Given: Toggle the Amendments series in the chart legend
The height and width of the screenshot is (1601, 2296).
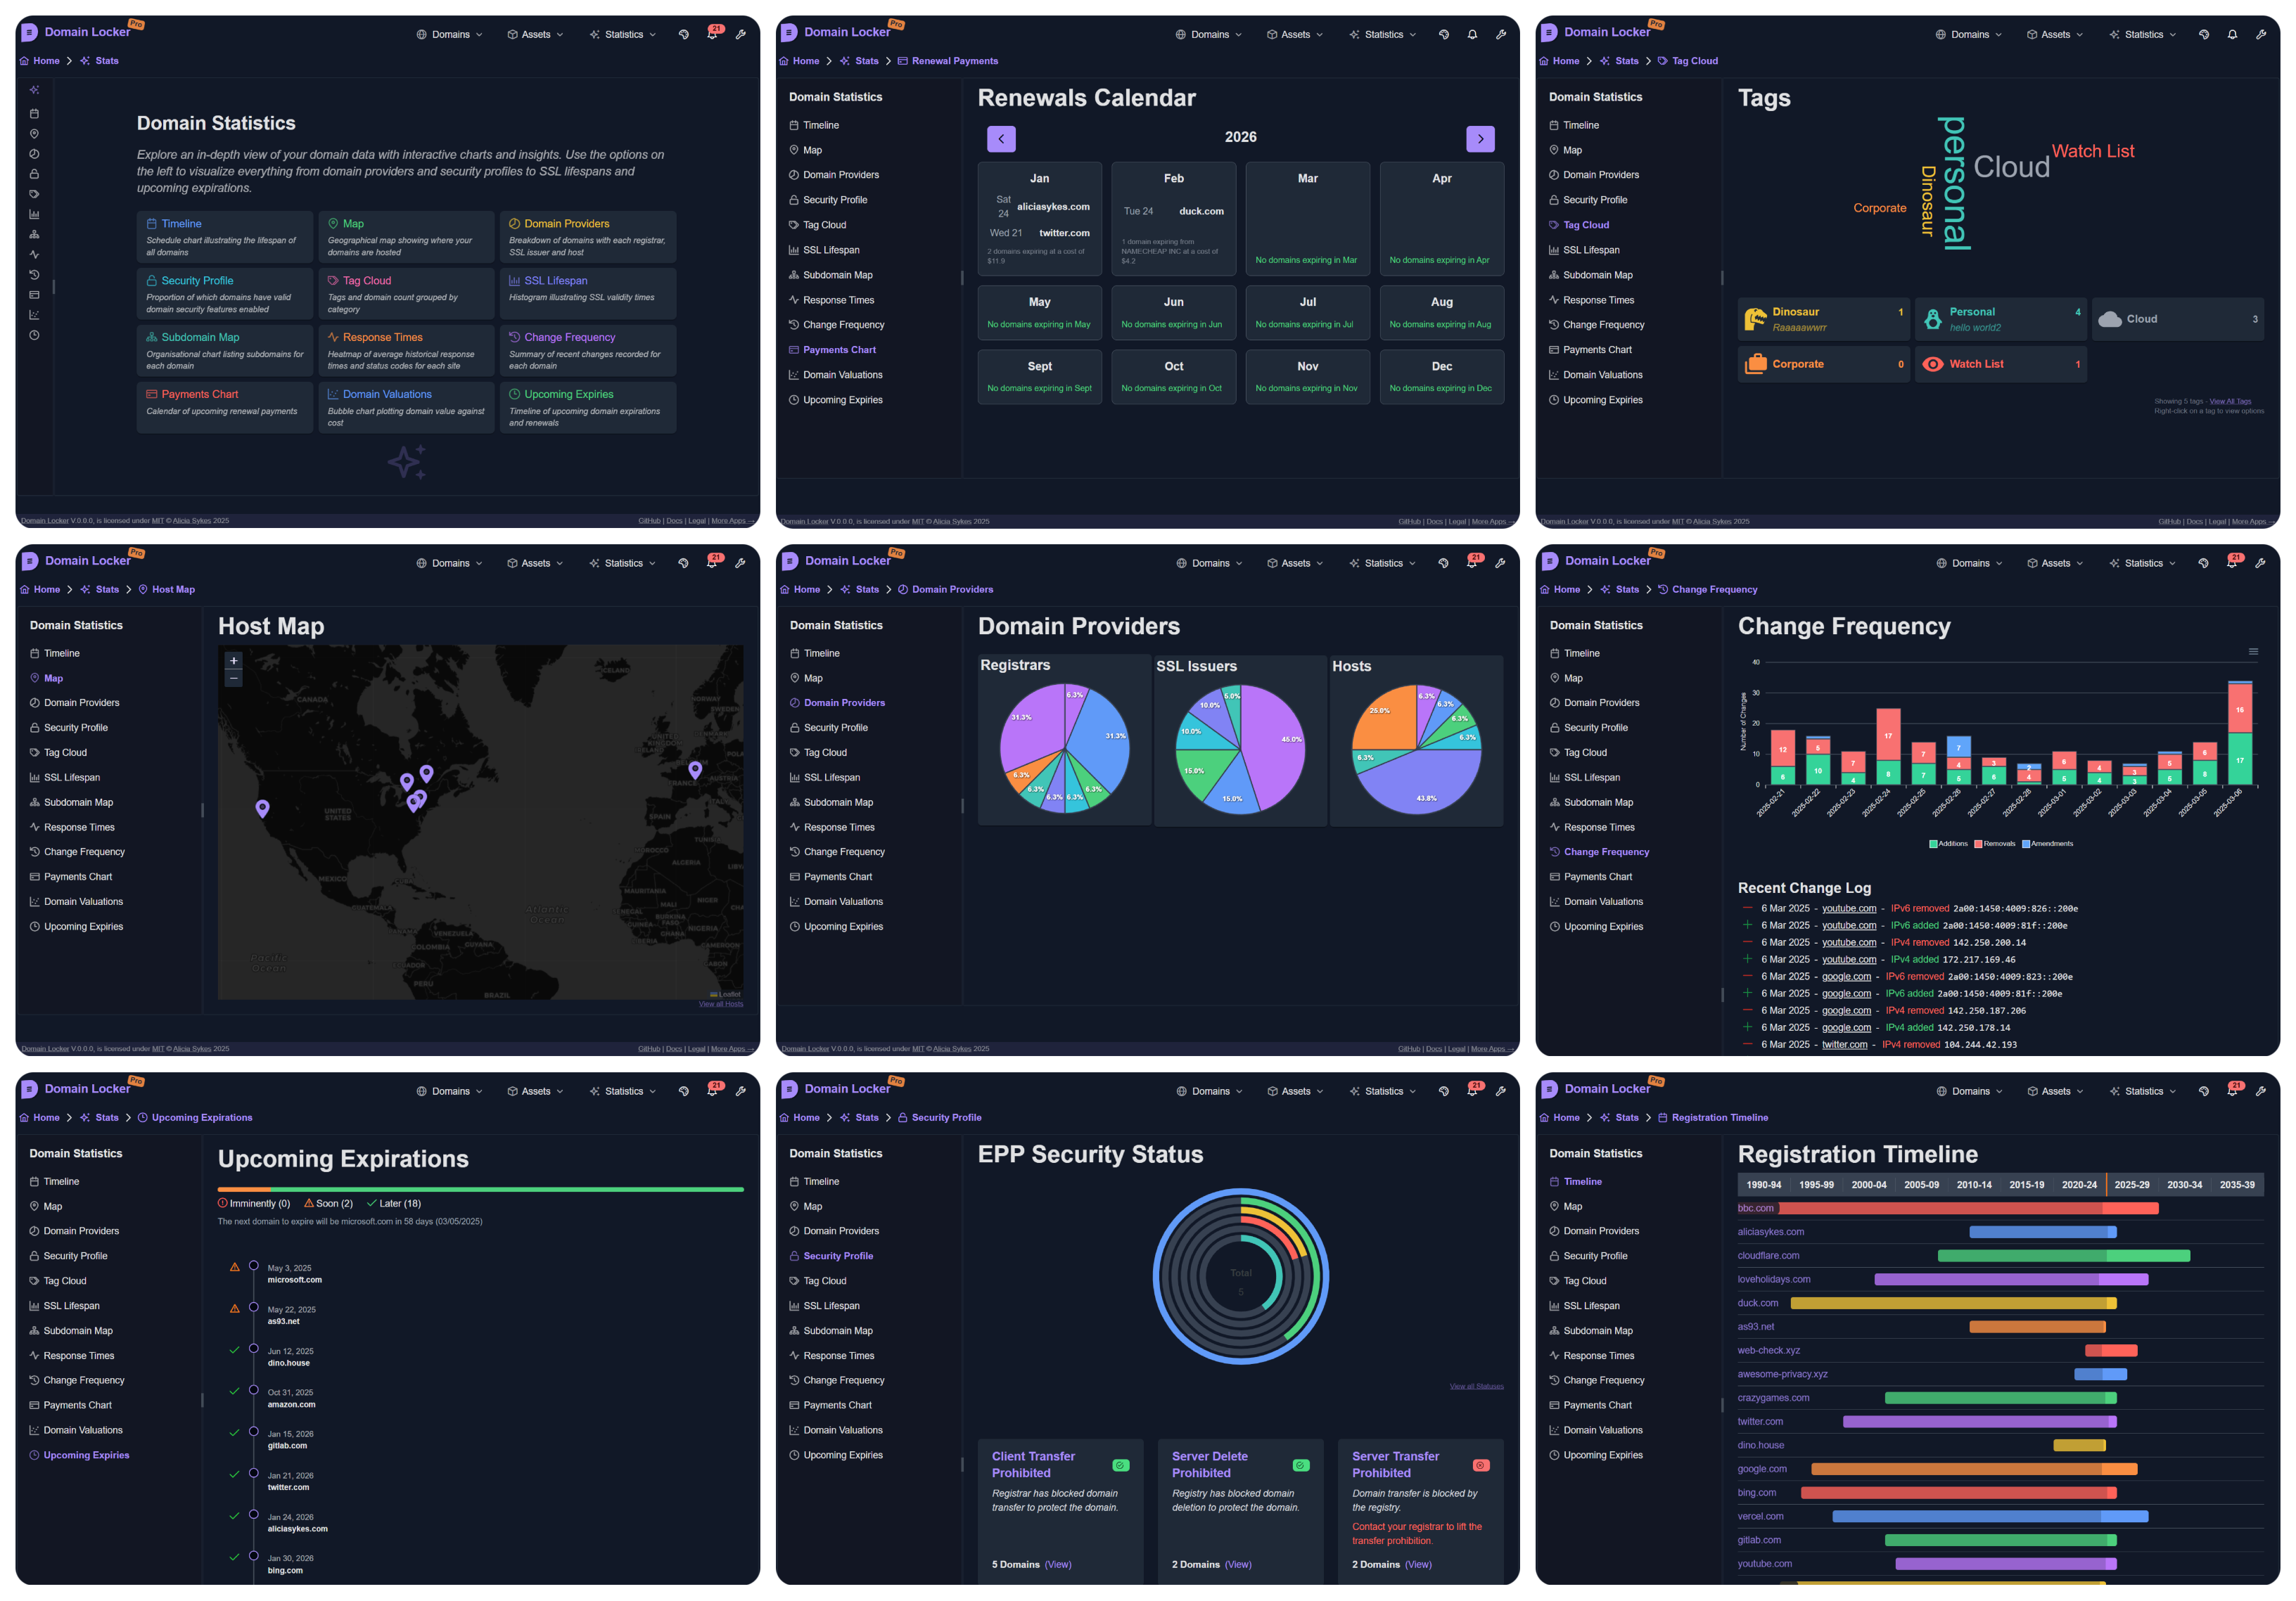Looking at the screenshot, I should pyautogui.click(x=2047, y=844).
